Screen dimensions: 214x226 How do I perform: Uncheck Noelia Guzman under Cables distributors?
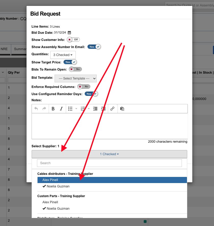[x=112, y=186]
